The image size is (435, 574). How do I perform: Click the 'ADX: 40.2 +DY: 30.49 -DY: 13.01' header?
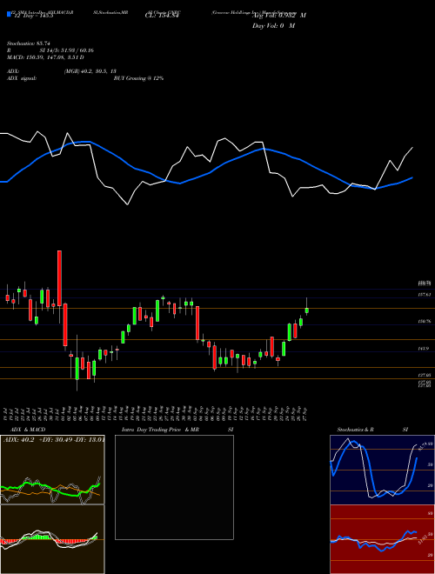(x=54, y=440)
